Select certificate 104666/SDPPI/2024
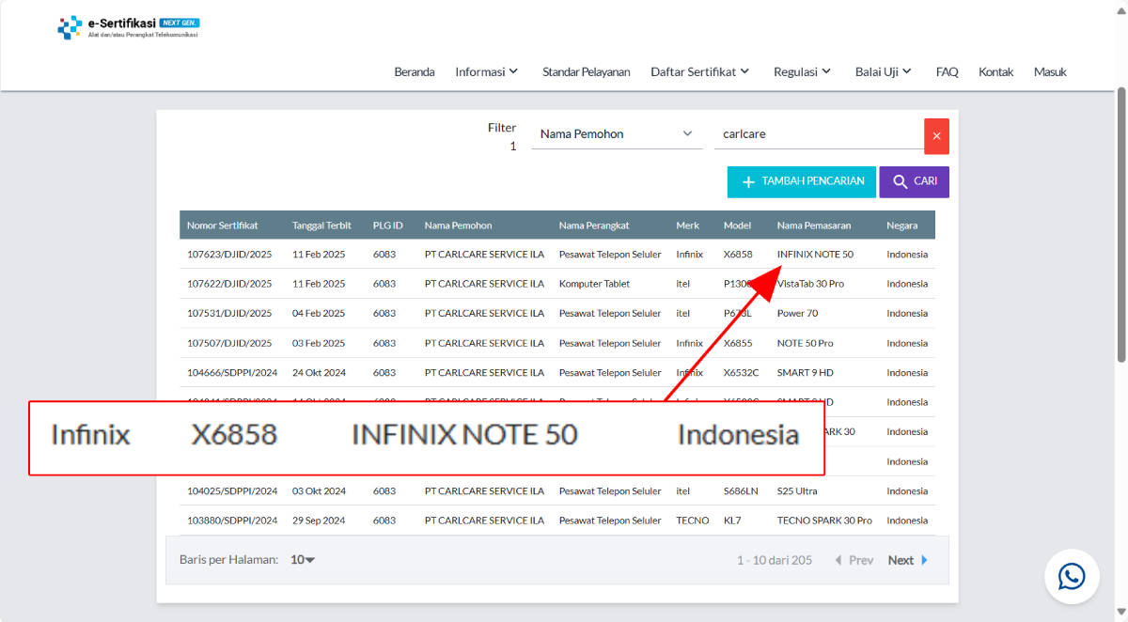1128x622 pixels. (232, 373)
